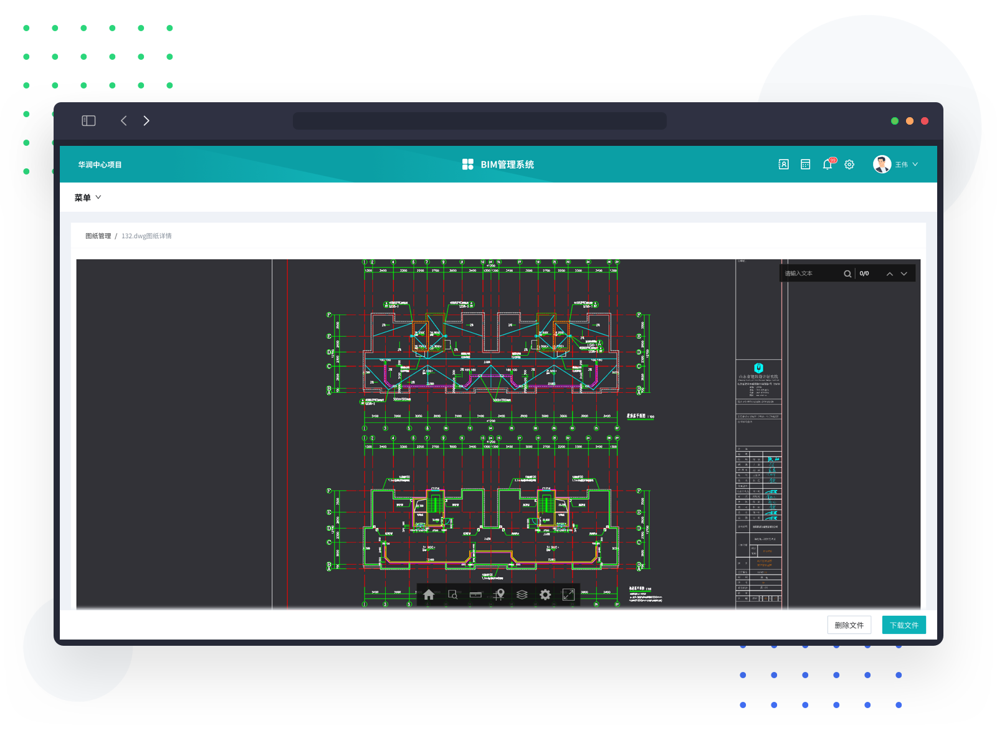Toggle fullscreen for the drawing viewer

click(568, 595)
